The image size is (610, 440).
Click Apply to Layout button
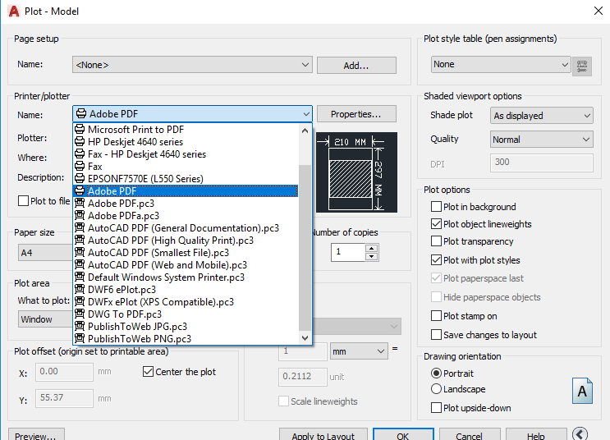(x=323, y=435)
